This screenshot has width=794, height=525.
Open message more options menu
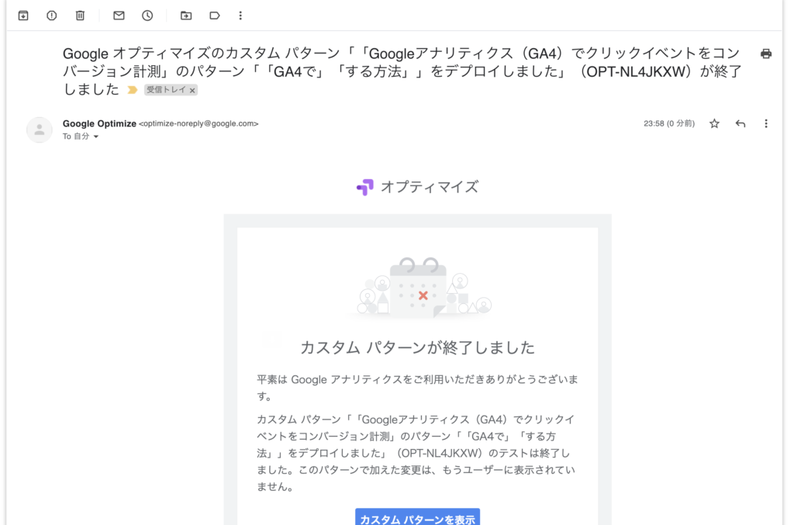pyautogui.click(x=766, y=123)
